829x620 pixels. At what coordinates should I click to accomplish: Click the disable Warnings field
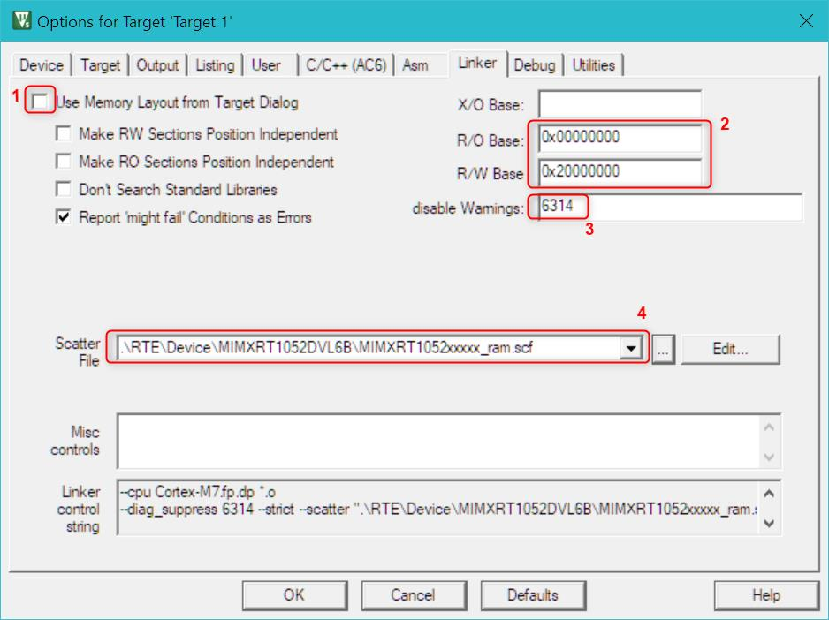tap(671, 207)
